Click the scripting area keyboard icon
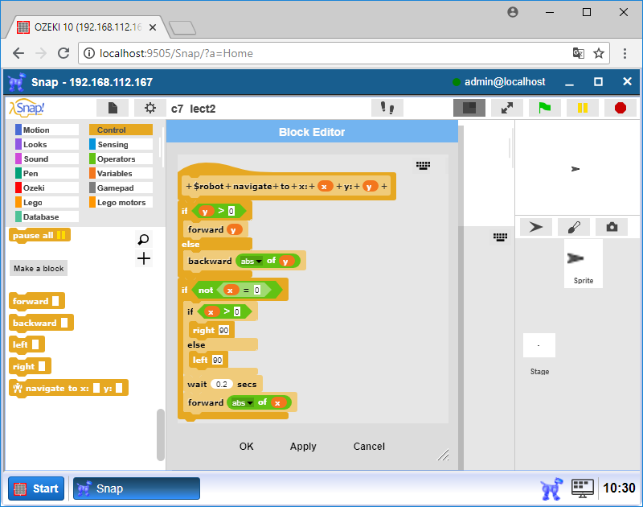Viewport: 643px width, 507px height. click(x=500, y=237)
